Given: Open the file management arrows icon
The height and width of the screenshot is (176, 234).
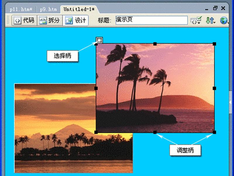Looking at the screenshot, I should click(210, 20).
